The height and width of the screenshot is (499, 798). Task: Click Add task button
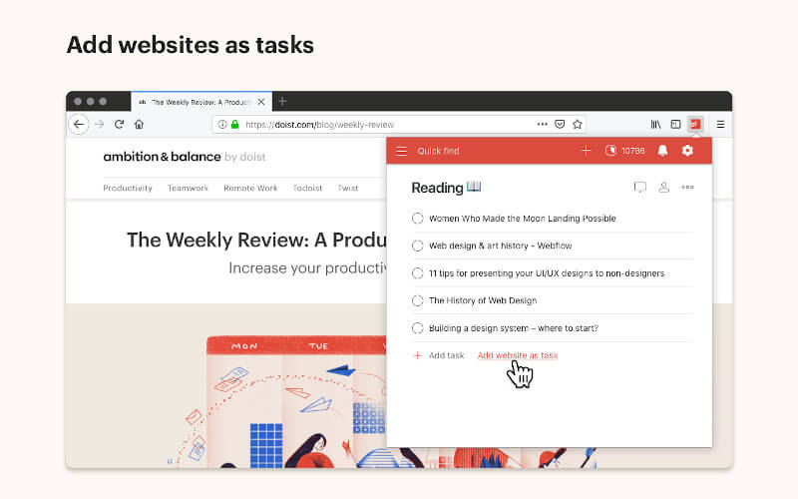(439, 355)
